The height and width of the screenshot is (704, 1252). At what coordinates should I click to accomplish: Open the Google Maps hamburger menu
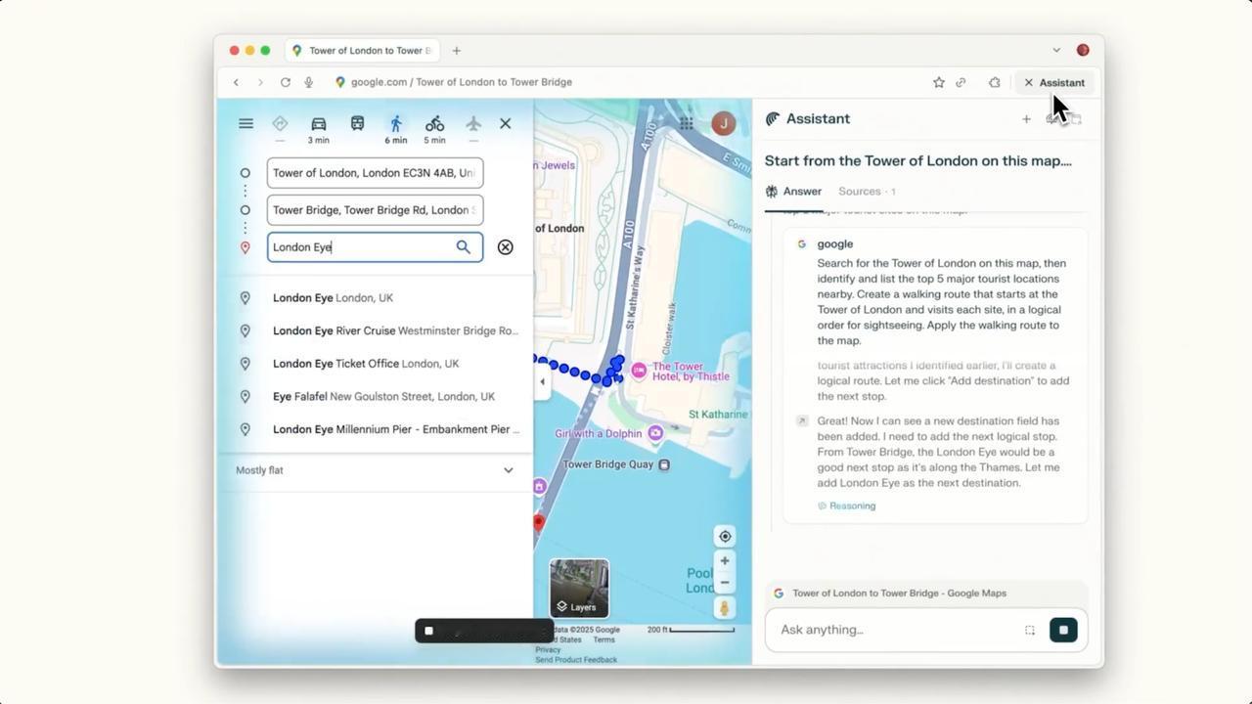click(x=246, y=123)
